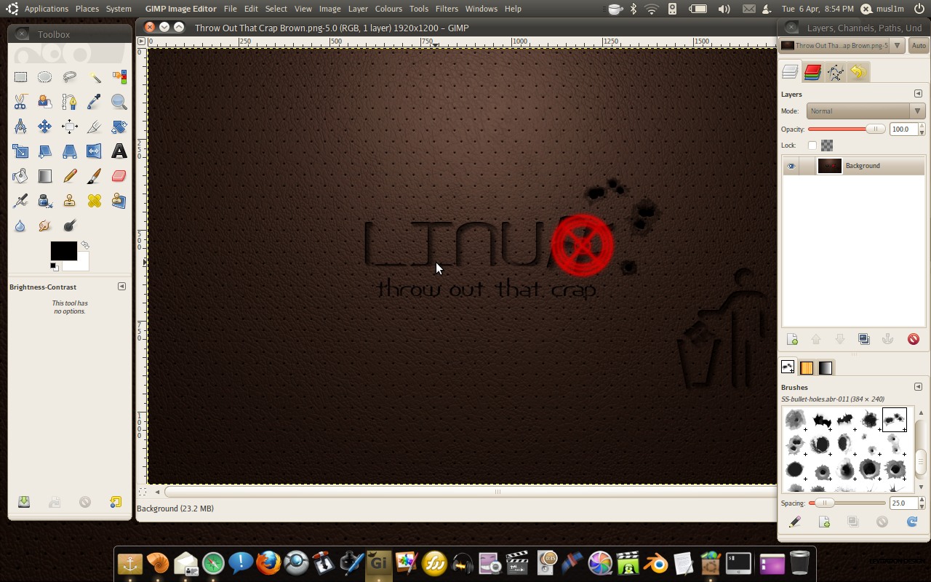Select the Fuzzy Select wand tool
This screenshot has height=582, width=931.
click(x=95, y=76)
